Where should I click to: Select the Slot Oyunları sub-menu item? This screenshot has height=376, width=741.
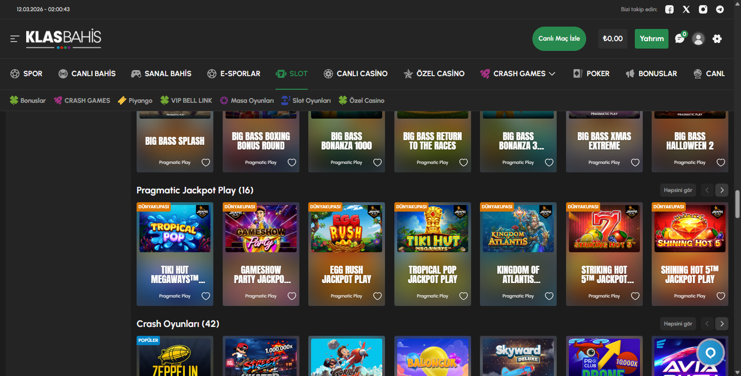(306, 100)
